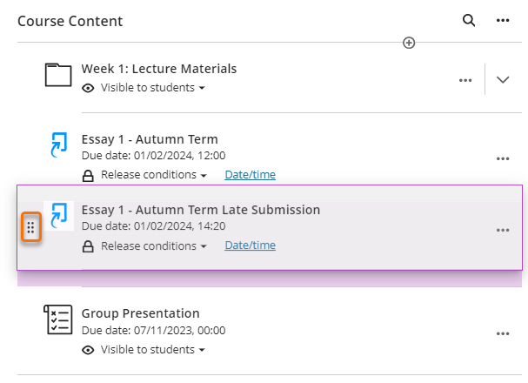Image resolution: width=528 pixels, height=383 pixels.
Task: Toggle eye visibility for Group Presentation
Action: tap(88, 349)
